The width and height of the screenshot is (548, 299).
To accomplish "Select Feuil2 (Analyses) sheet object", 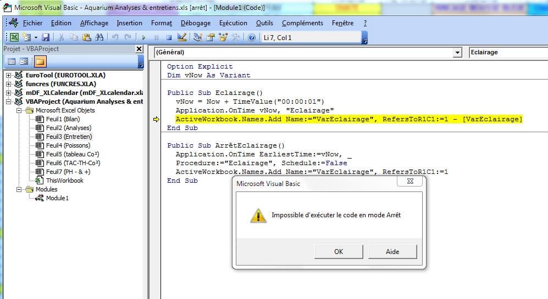I will 69,128.
